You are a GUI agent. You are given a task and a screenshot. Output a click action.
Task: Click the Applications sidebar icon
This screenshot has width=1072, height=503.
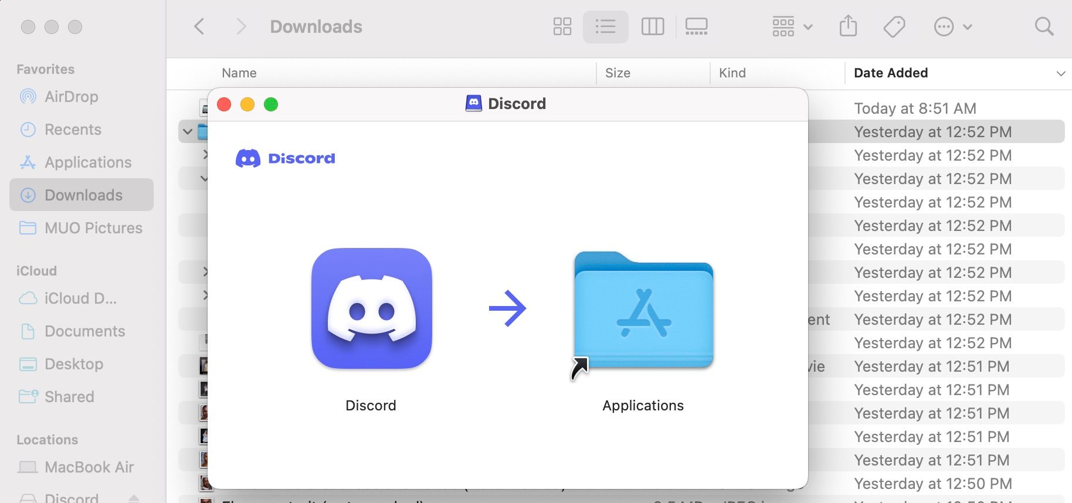pyautogui.click(x=28, y=162)
